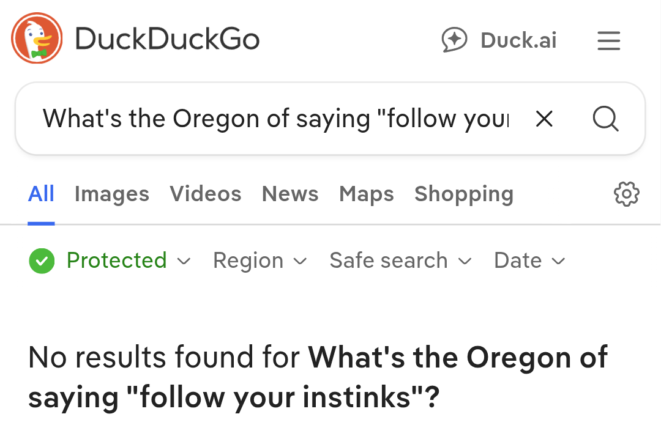Open the Region filter dropdown
Image resolution: width=661 pixels, height=447 pixels.
(260, 261)
